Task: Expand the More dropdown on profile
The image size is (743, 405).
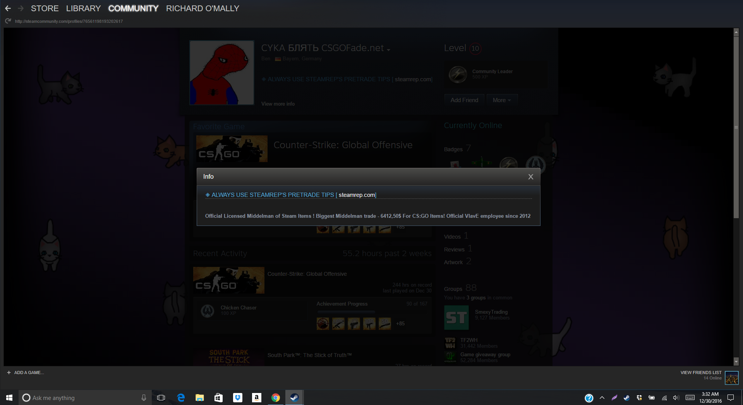Action: [x=501, y=100]
